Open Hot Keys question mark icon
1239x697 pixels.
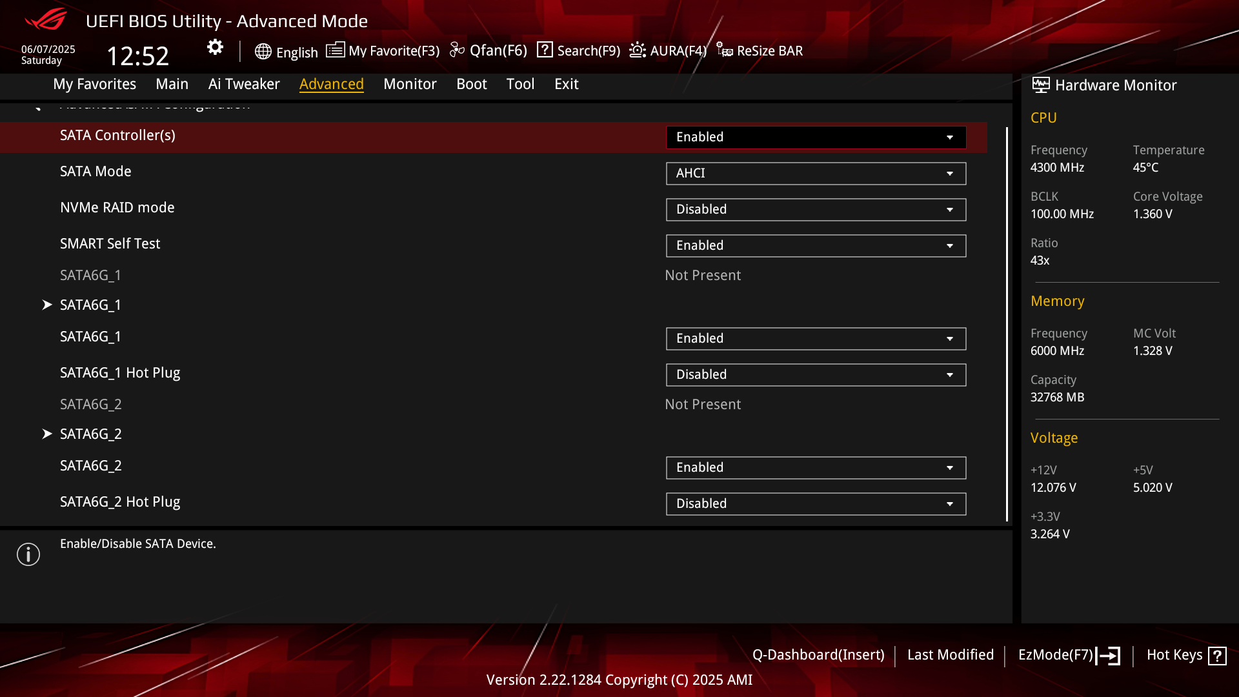click(1217, 656)
